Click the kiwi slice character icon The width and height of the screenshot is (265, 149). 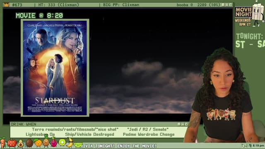coord(62,142)
